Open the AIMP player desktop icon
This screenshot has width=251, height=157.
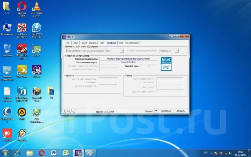(22, 114)
